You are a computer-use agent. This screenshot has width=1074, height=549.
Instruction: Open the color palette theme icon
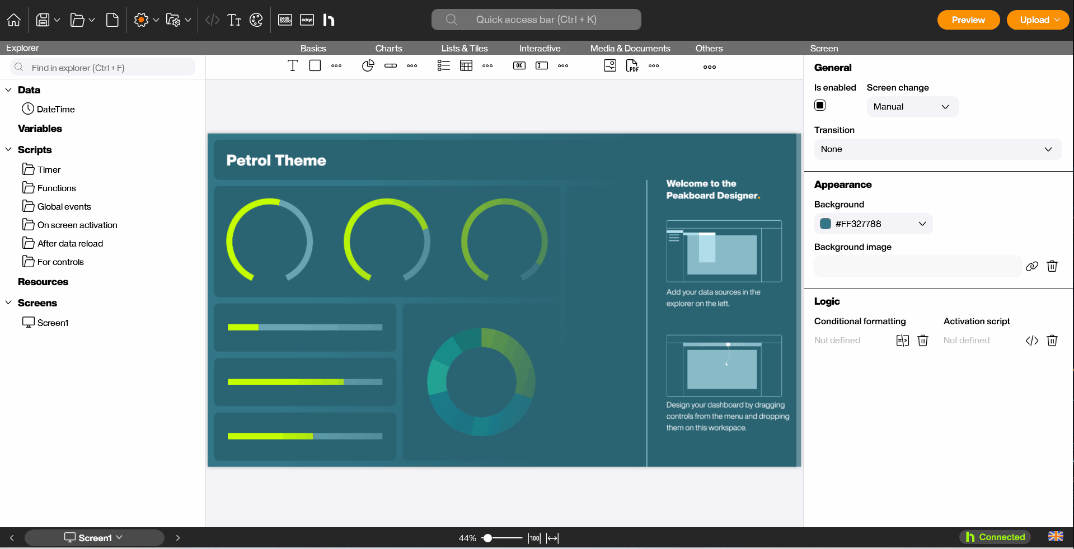256,20
